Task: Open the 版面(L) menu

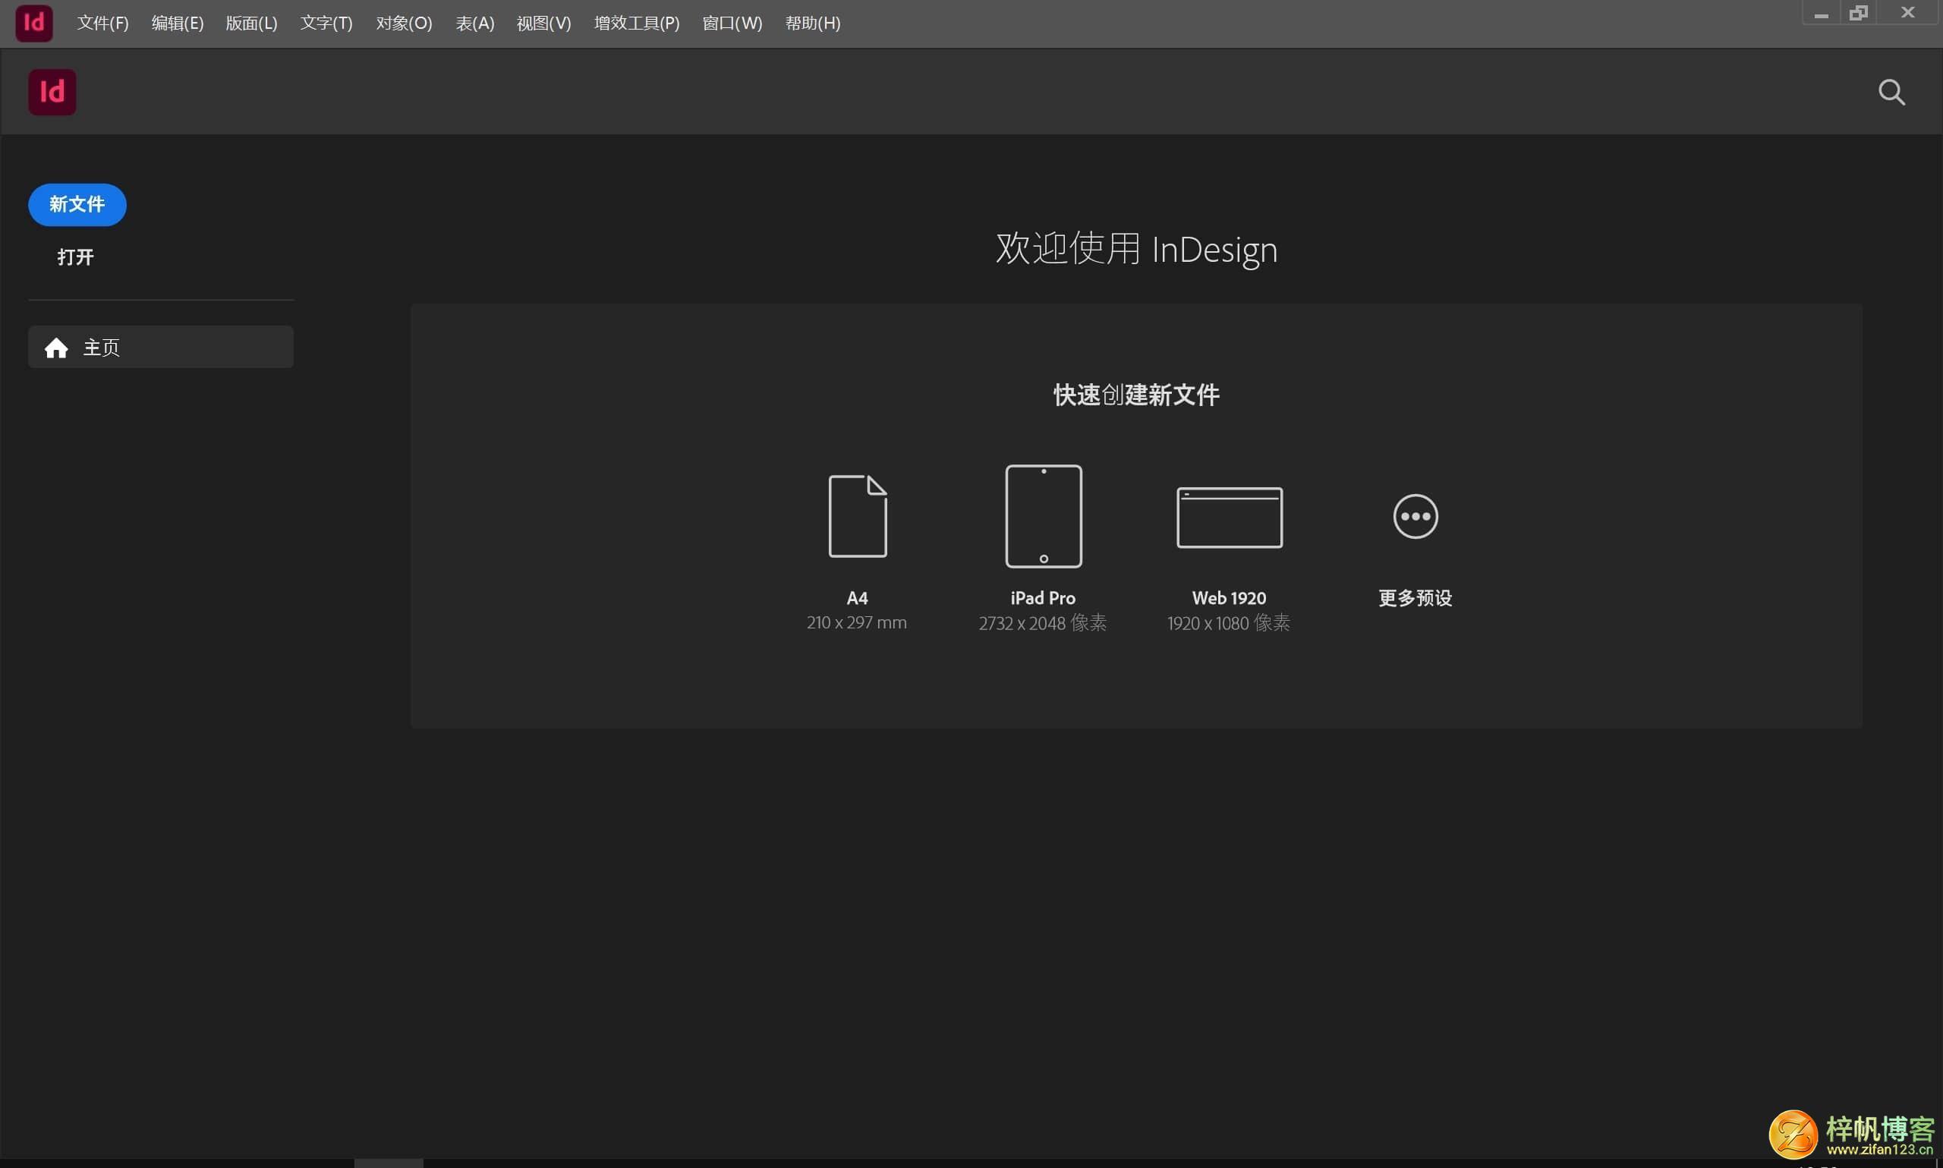Action: 251,23
